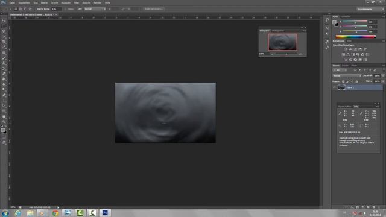386x217 pixels.
Task: Open the Datei menu
Action: point(12,2)
